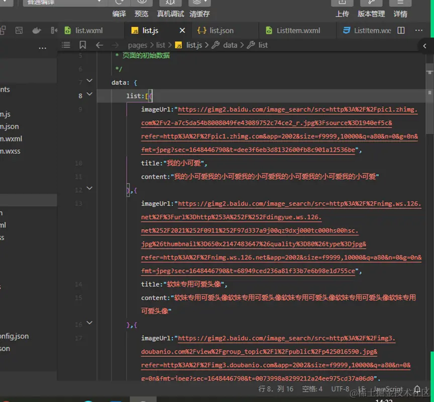Viewport: 434px width, 402px height.
Task: Switch to the ListItem.wxml tab
Action: 298,31
